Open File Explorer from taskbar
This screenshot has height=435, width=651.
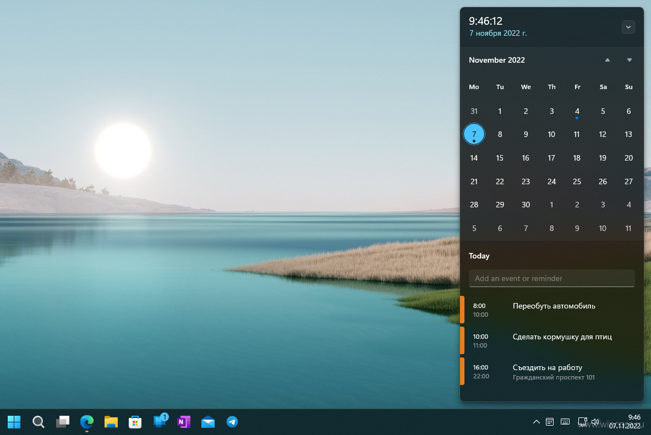111,422
